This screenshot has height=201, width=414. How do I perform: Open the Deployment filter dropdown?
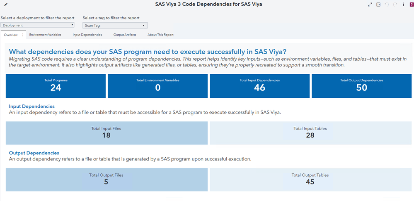click(37, 25)
